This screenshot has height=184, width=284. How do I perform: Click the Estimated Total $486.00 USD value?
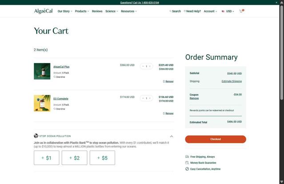coord(234,122)
